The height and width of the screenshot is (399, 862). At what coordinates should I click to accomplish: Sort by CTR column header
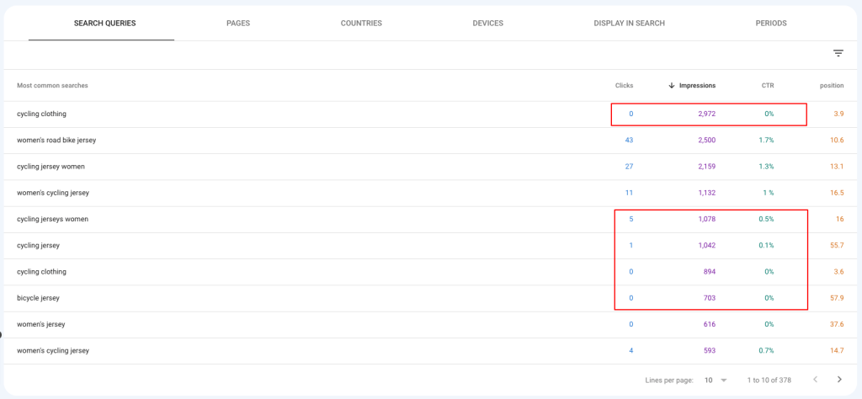767,85
